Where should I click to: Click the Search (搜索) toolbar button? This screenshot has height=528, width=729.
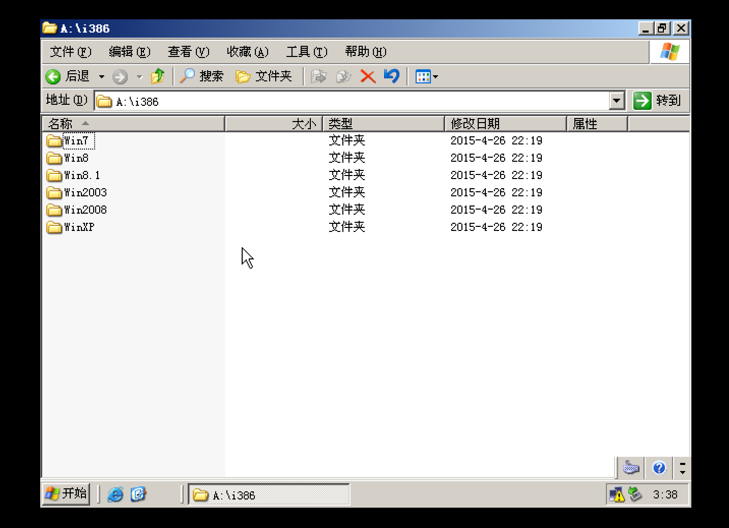coord(201,76)
